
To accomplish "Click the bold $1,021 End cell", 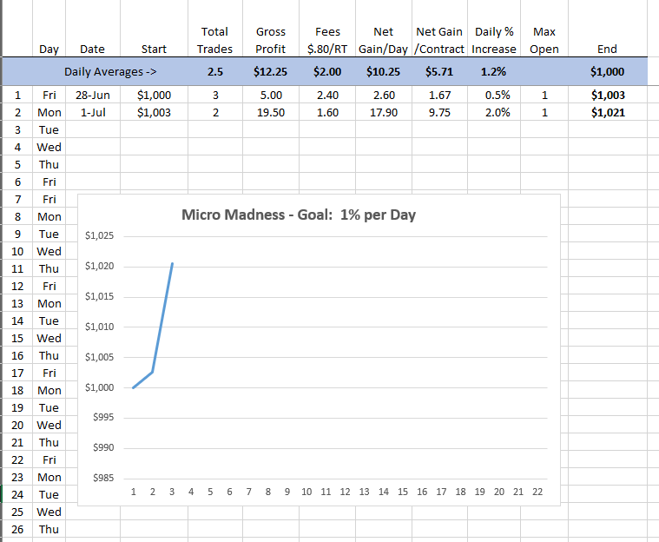I will [x=608, y=112].
